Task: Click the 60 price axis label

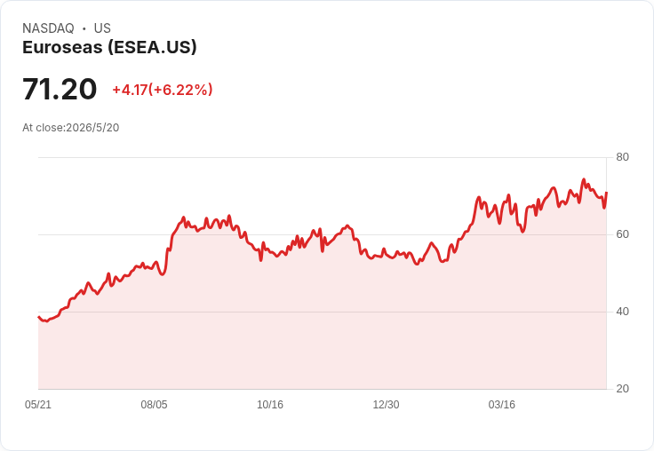Action: click(622, 234)
